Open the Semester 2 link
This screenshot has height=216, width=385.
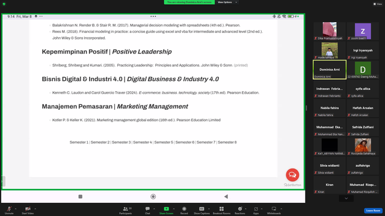(x=100, y=142)
